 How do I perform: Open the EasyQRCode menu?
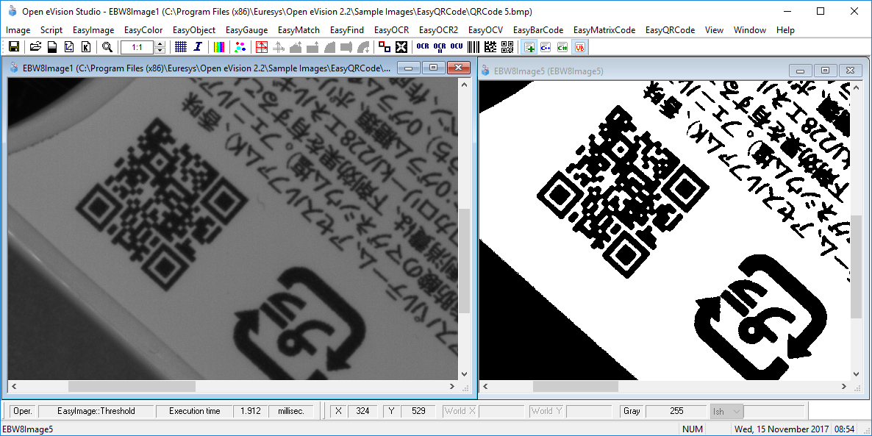pos(670,30)
